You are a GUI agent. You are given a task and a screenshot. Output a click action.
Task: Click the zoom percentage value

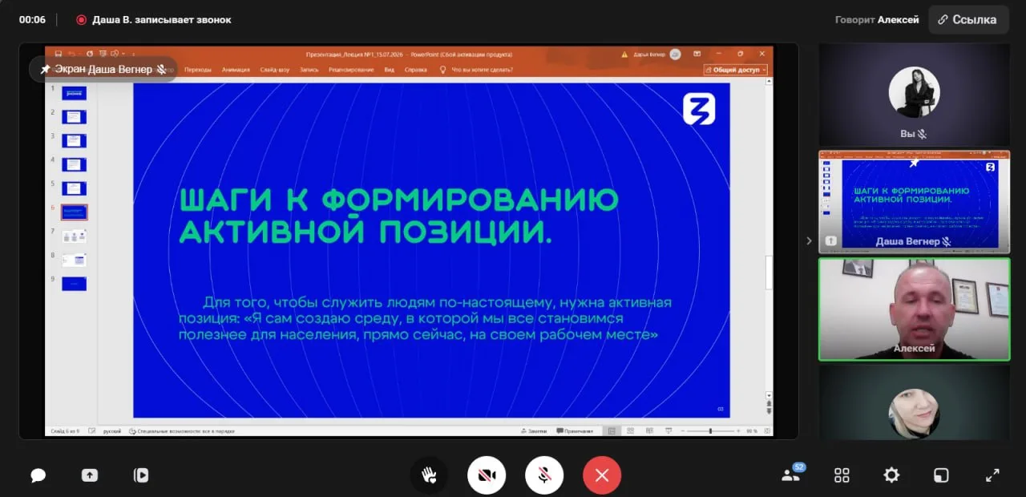(x=752, y=431)
